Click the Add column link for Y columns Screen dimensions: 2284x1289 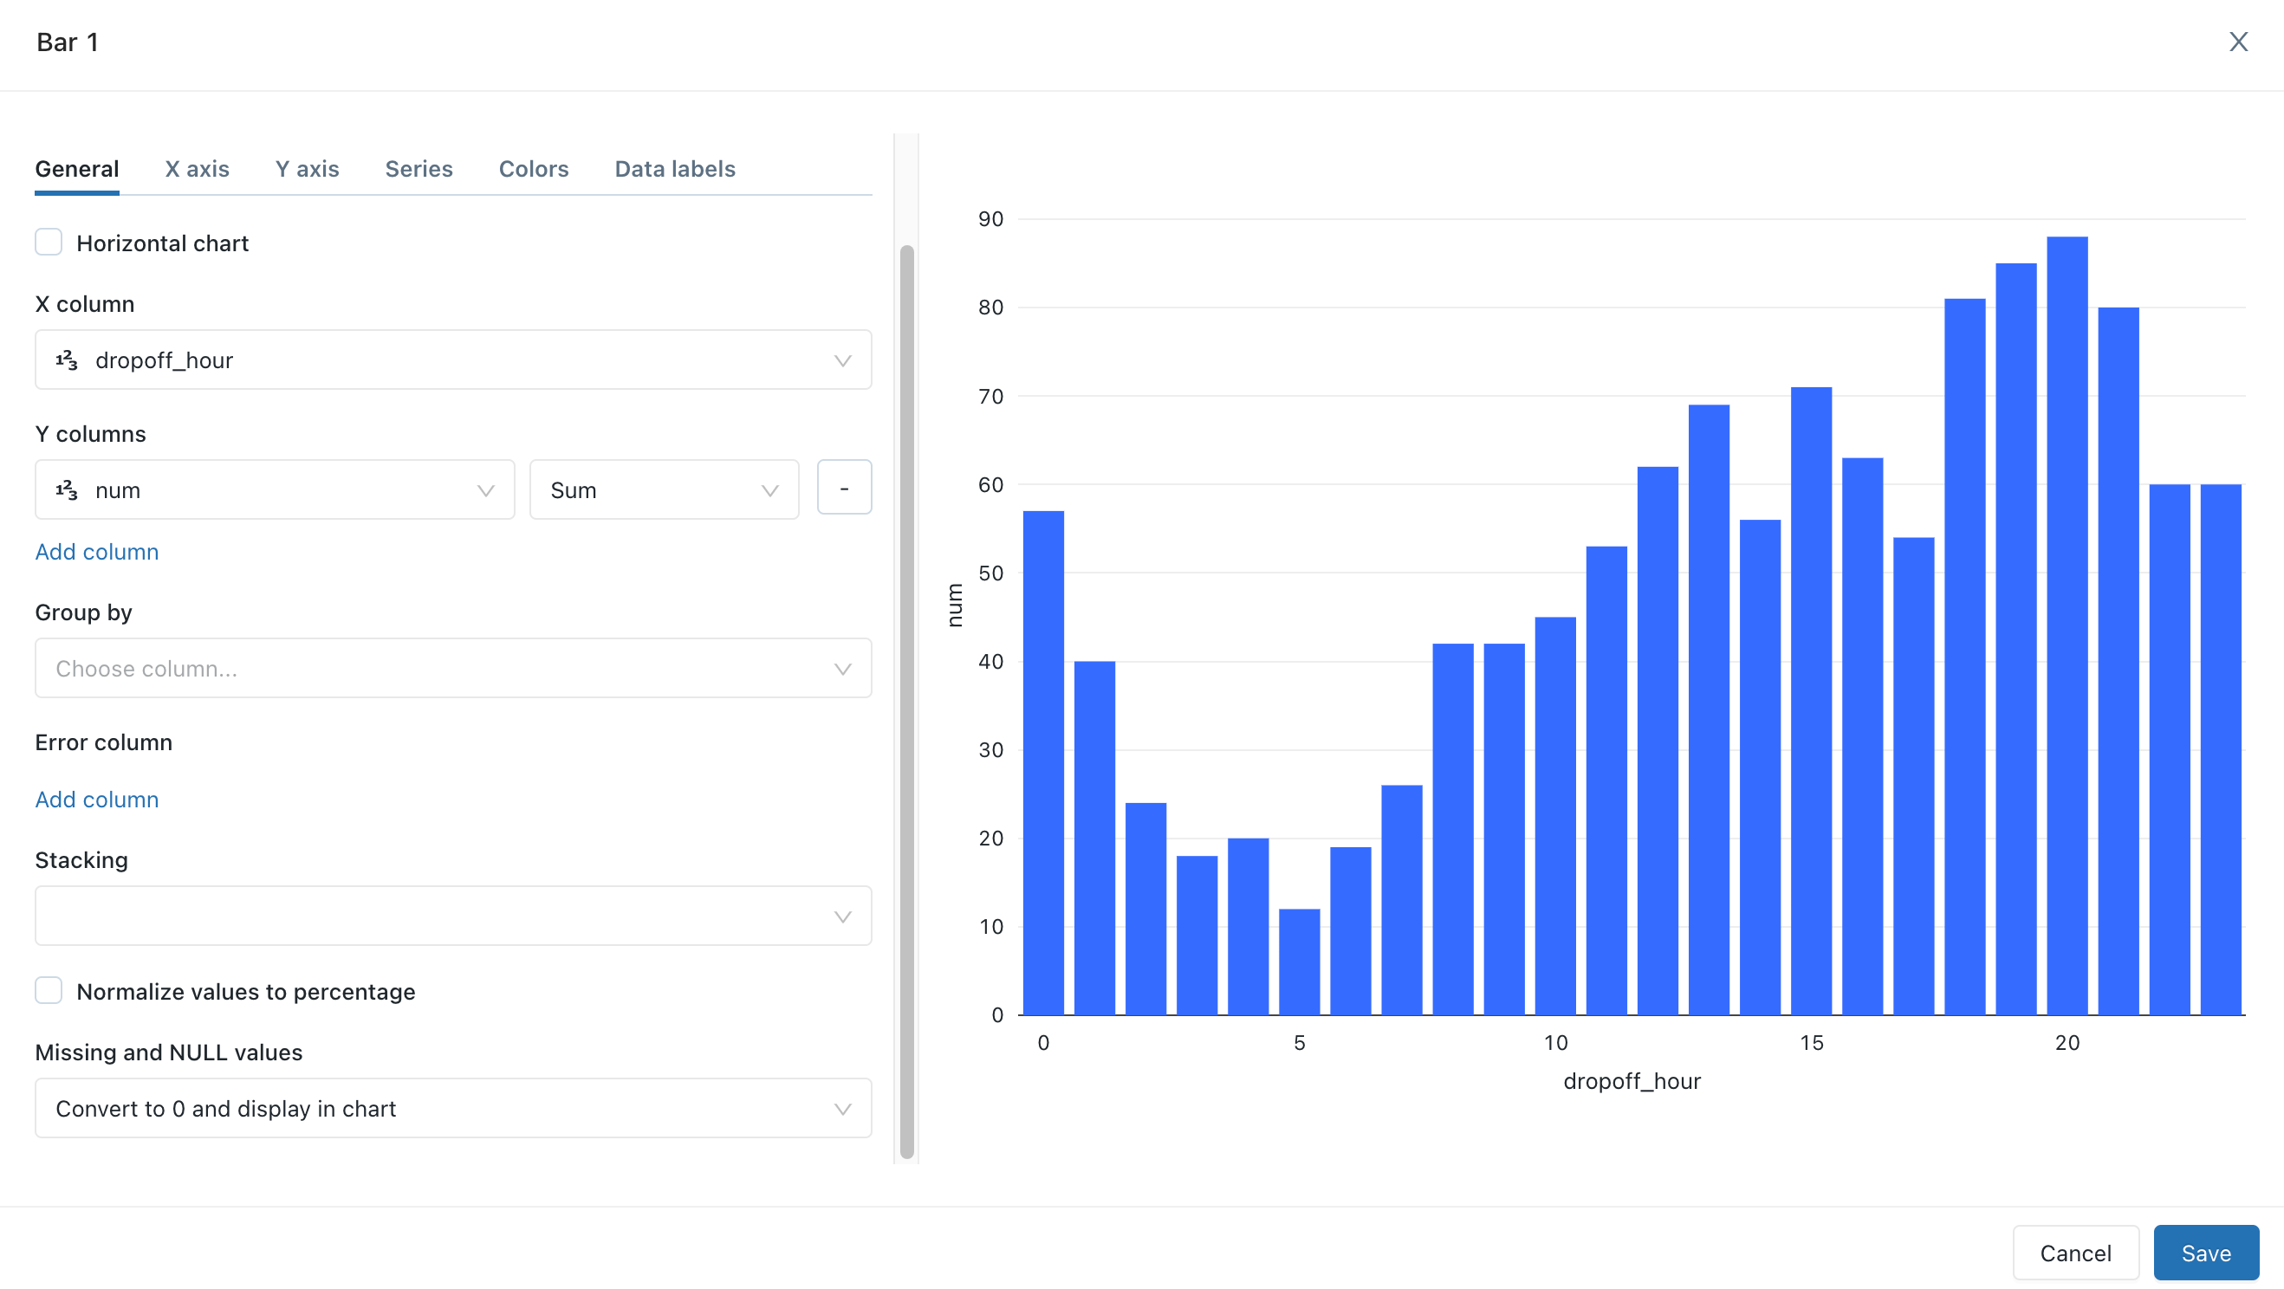pyautogui.click(x=97, y=550)
